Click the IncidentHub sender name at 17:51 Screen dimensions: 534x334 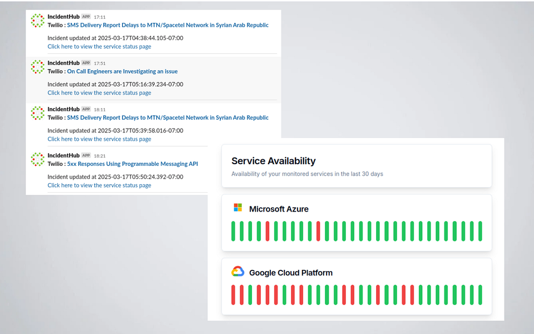pos(63,63)
